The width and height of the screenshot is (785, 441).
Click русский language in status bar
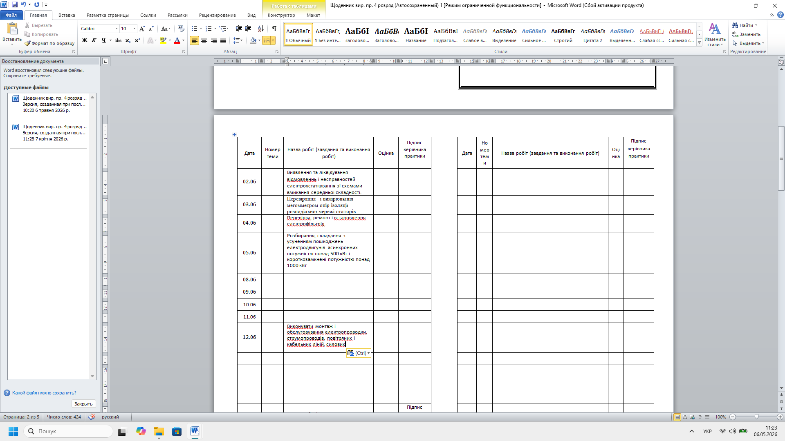pyautogui.click(x=110, y=417)
